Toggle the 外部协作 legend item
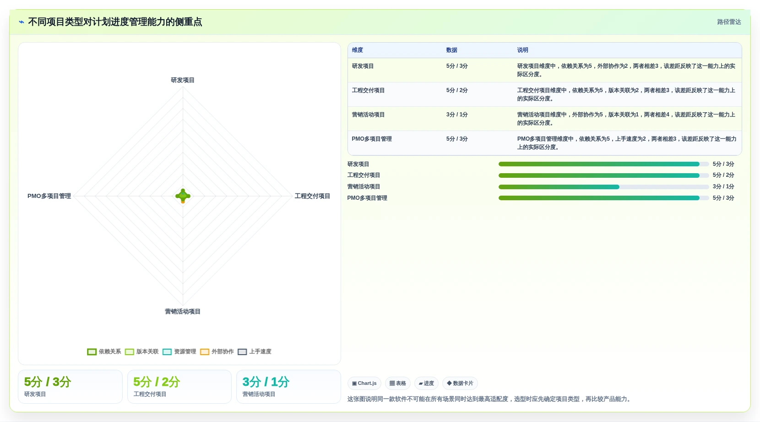 pos(217,352)
